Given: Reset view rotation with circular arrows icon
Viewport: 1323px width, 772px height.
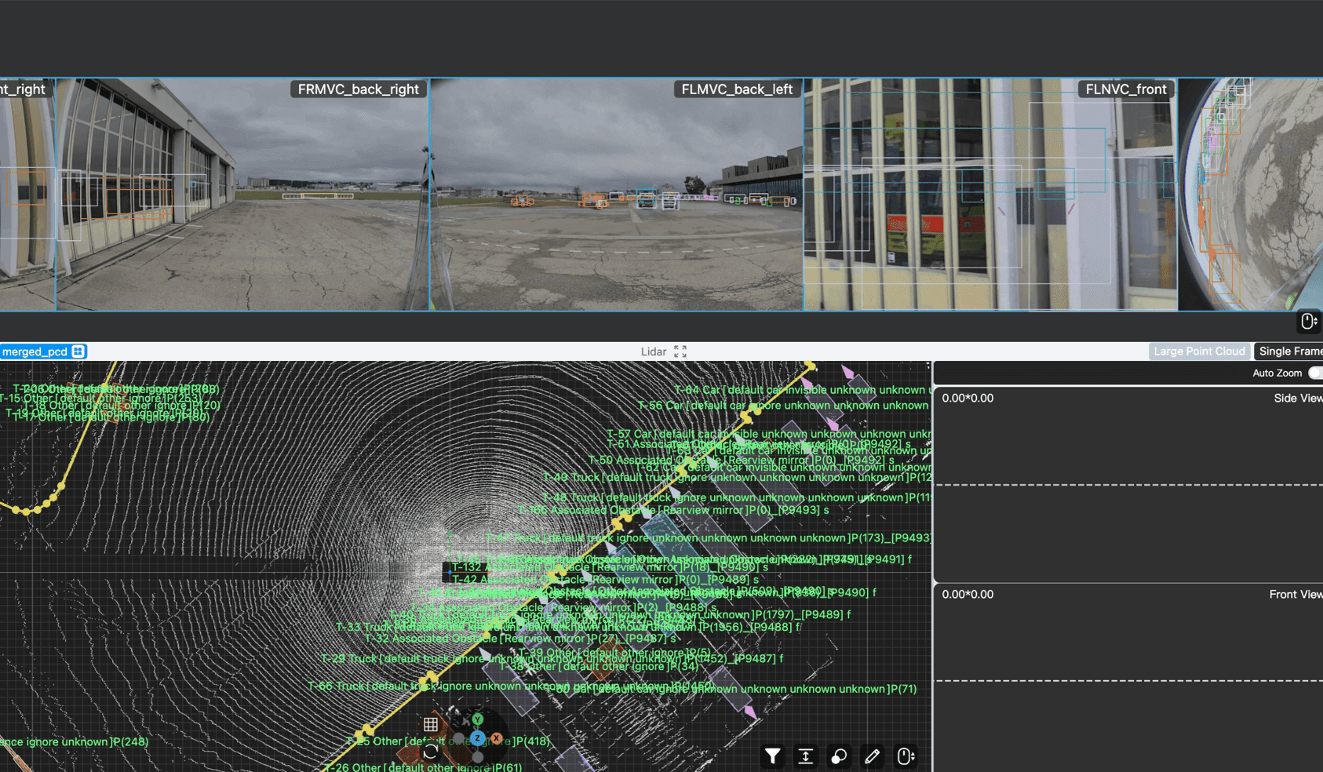Looking at the screenshot, I should click(x=431, y=752).
